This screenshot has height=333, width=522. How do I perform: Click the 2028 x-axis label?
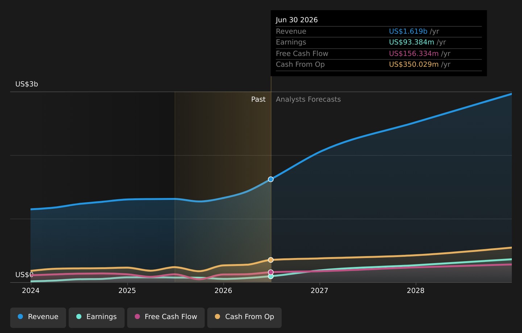point(416,291)
